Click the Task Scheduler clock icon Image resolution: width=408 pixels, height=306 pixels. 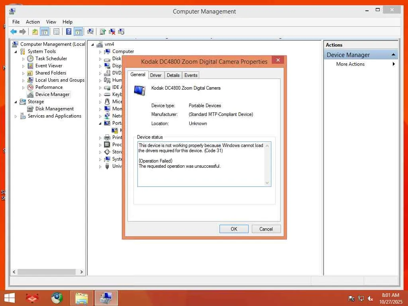click(30, 59)
